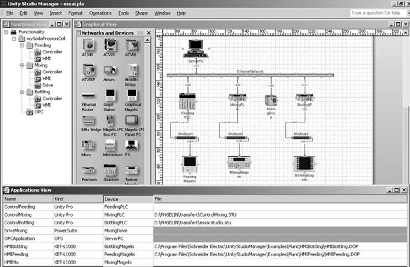The height and width of the screenshot is (267, 410).
Task: Sort applications by Kind column header
Action: [x=78, y=199]
